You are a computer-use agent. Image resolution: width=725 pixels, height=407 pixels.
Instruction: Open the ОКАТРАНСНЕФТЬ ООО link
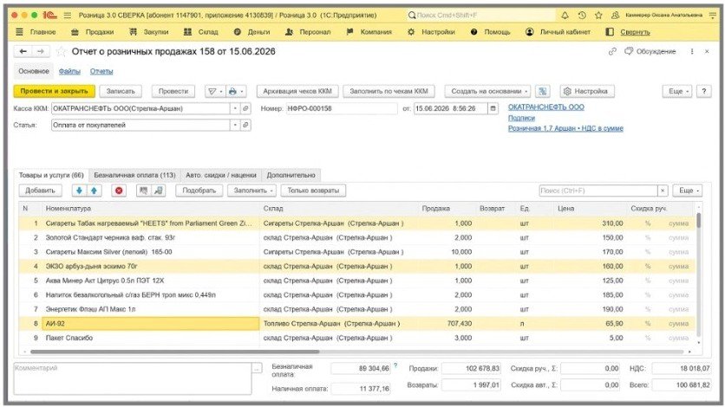[x=546, y=107]
